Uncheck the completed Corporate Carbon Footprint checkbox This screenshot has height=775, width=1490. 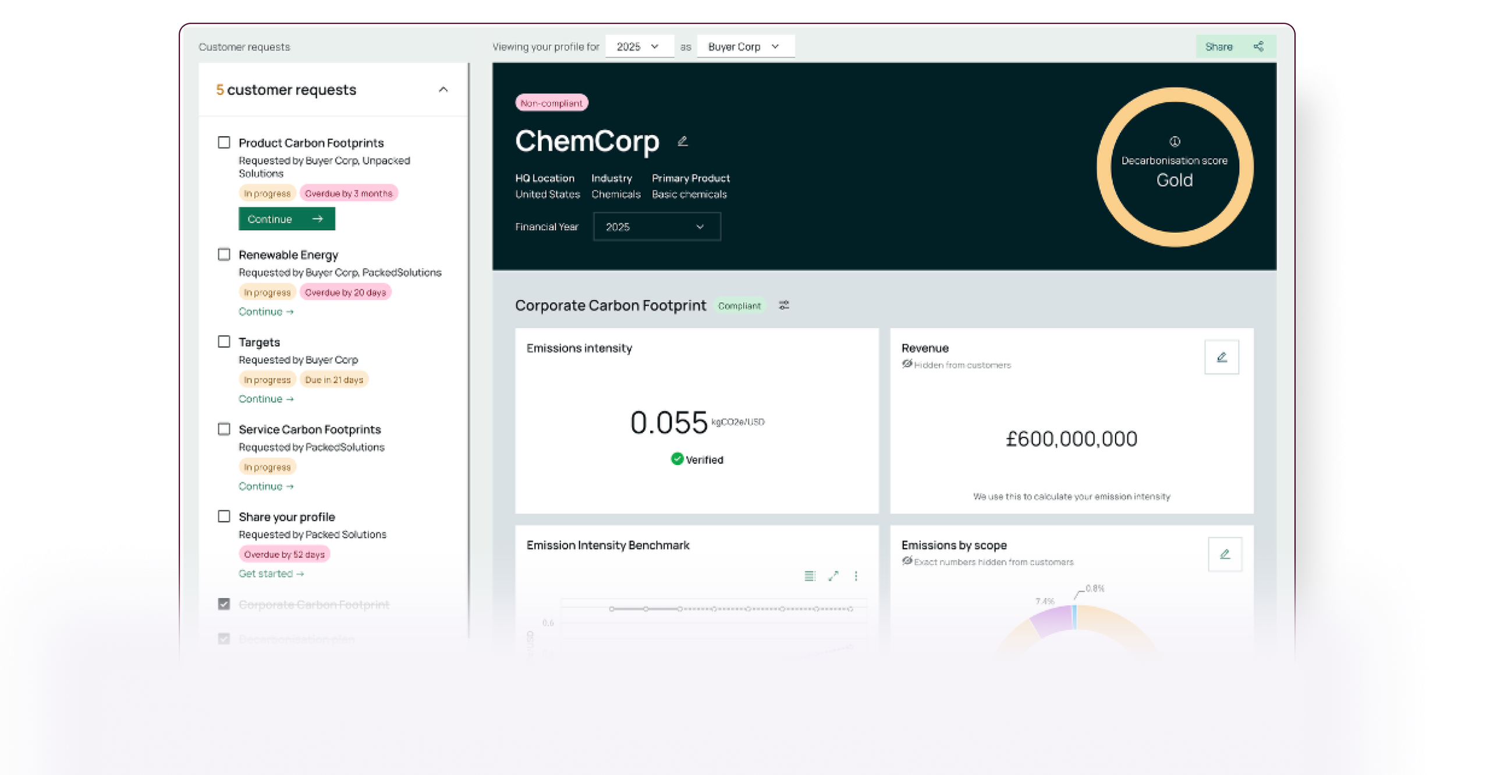click(224, 604)
